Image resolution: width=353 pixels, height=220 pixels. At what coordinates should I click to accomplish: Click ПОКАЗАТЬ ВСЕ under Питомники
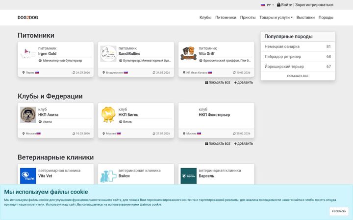coord(218,83)
